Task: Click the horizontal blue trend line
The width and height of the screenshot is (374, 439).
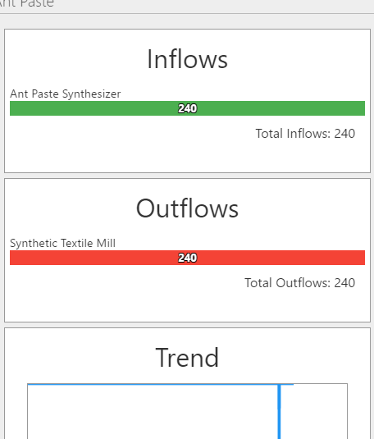Action: 161,384
